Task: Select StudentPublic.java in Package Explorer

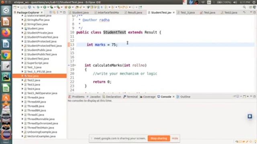Action: point(39,50)
